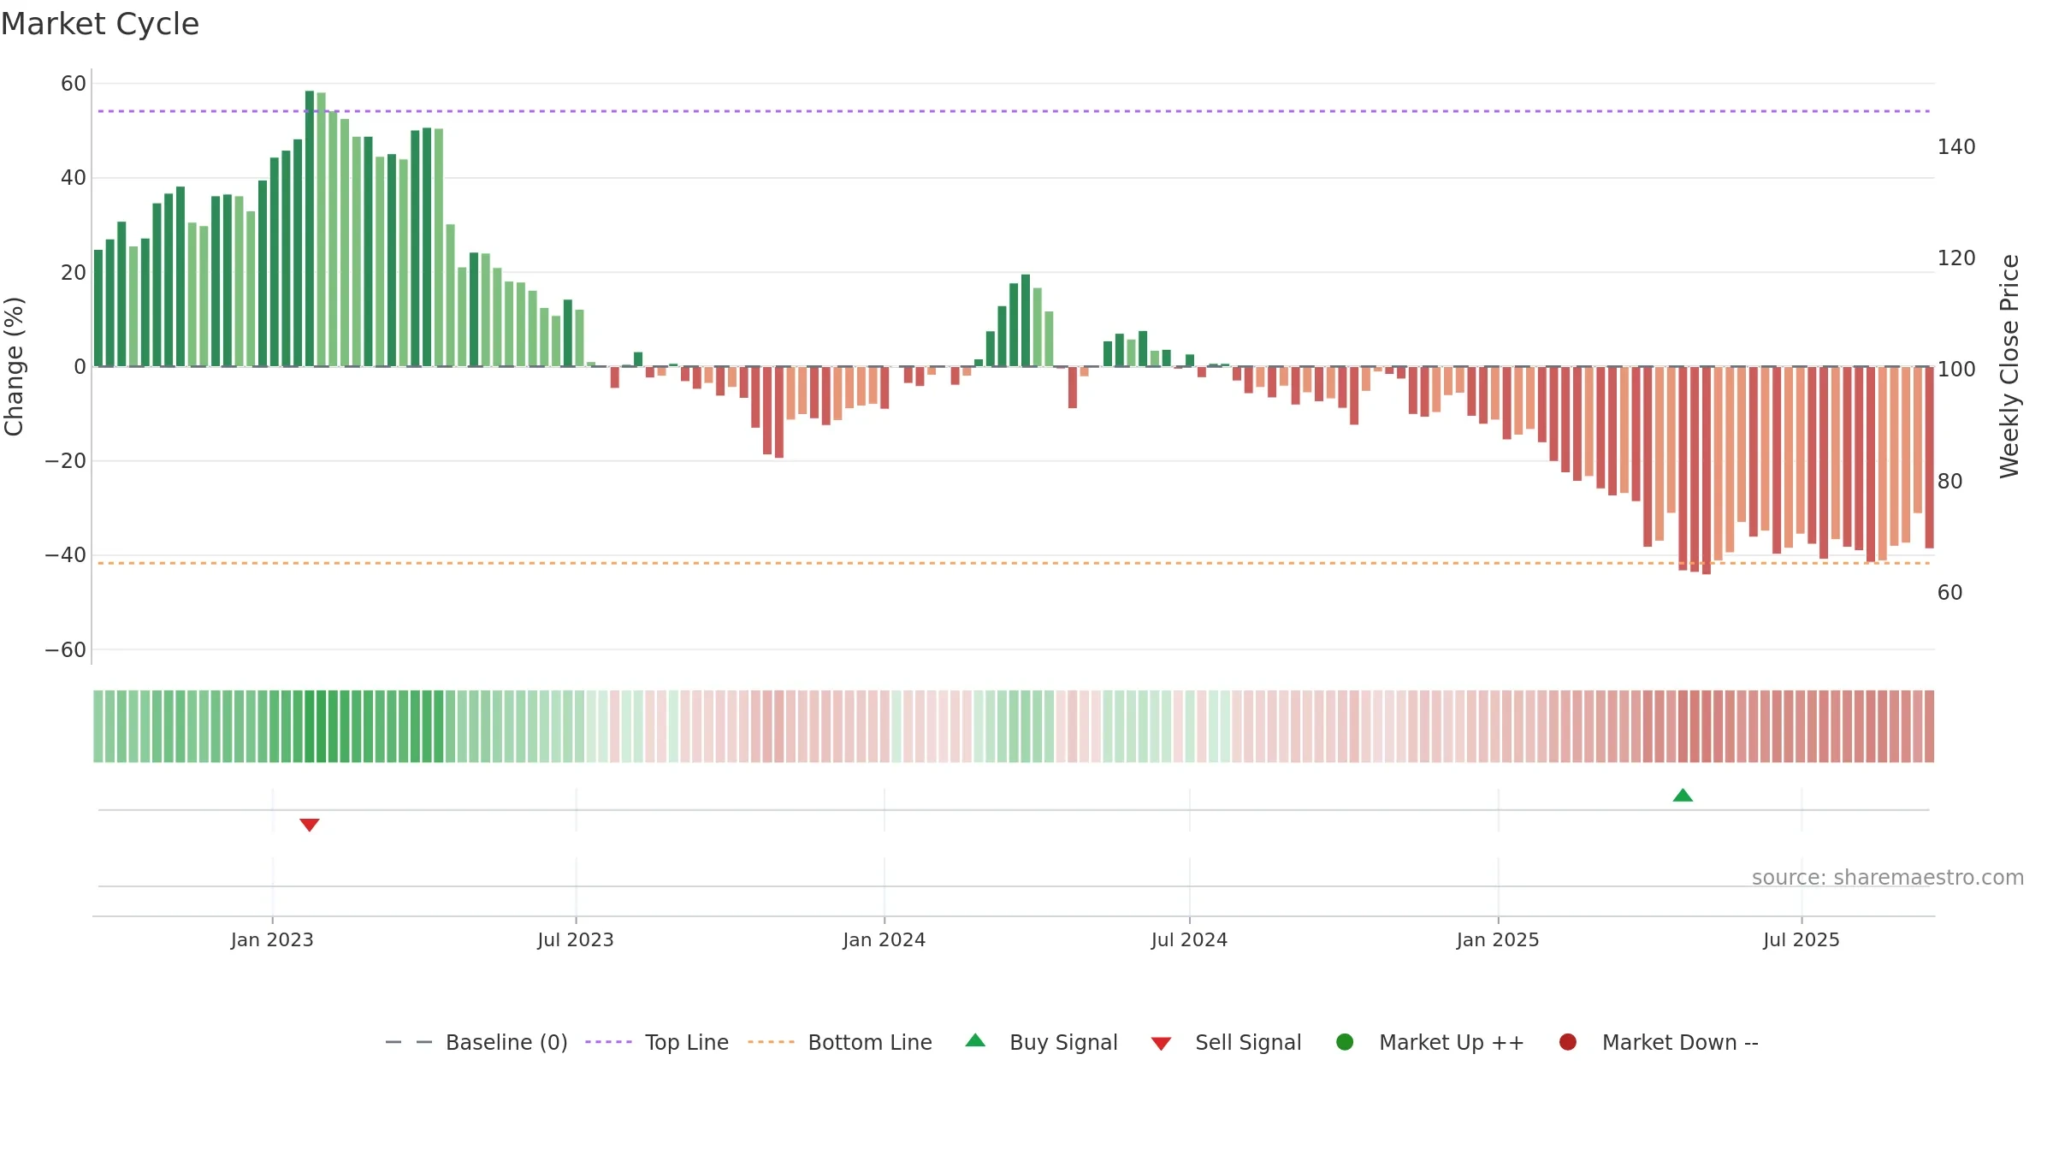The height and width of the screenshot is (1155, 2053).
Task: Toggle the Bottom Line legend entry
Action: 839,1042
